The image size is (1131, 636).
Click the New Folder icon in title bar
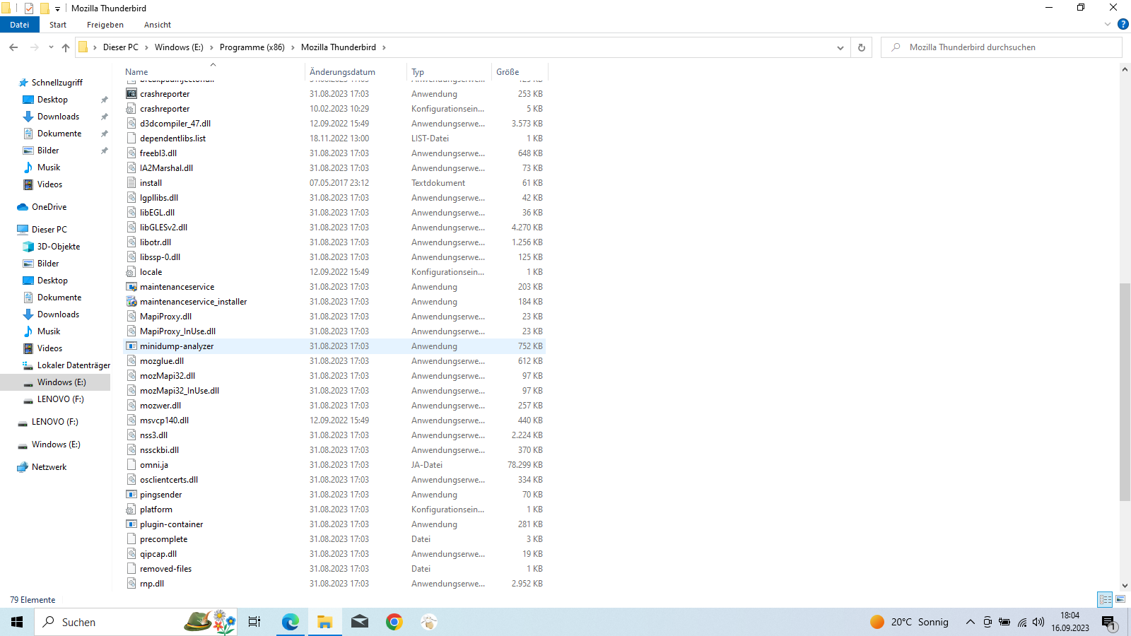pos(45,8)
